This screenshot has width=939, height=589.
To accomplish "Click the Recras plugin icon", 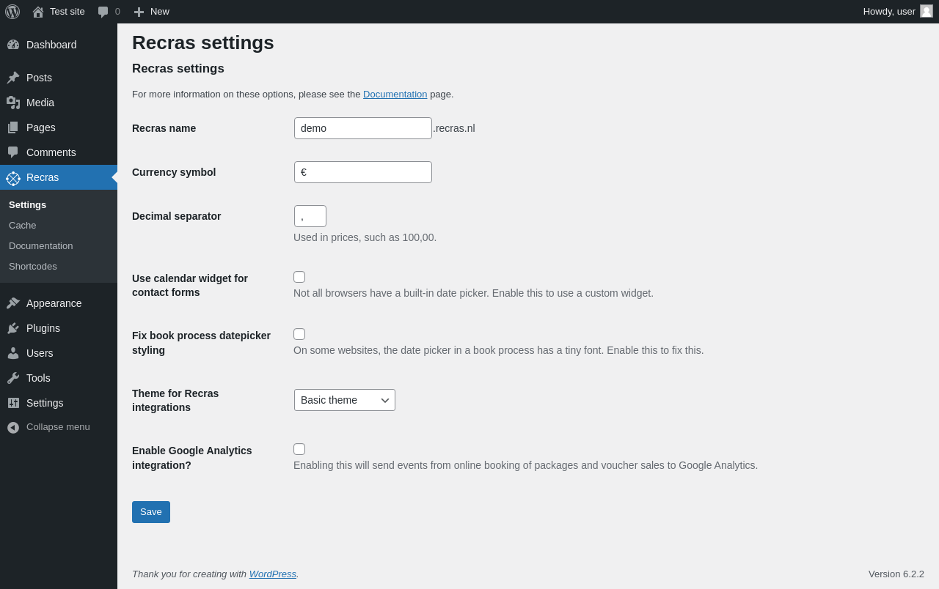I will pyautogui.click(x=13, y=178).
